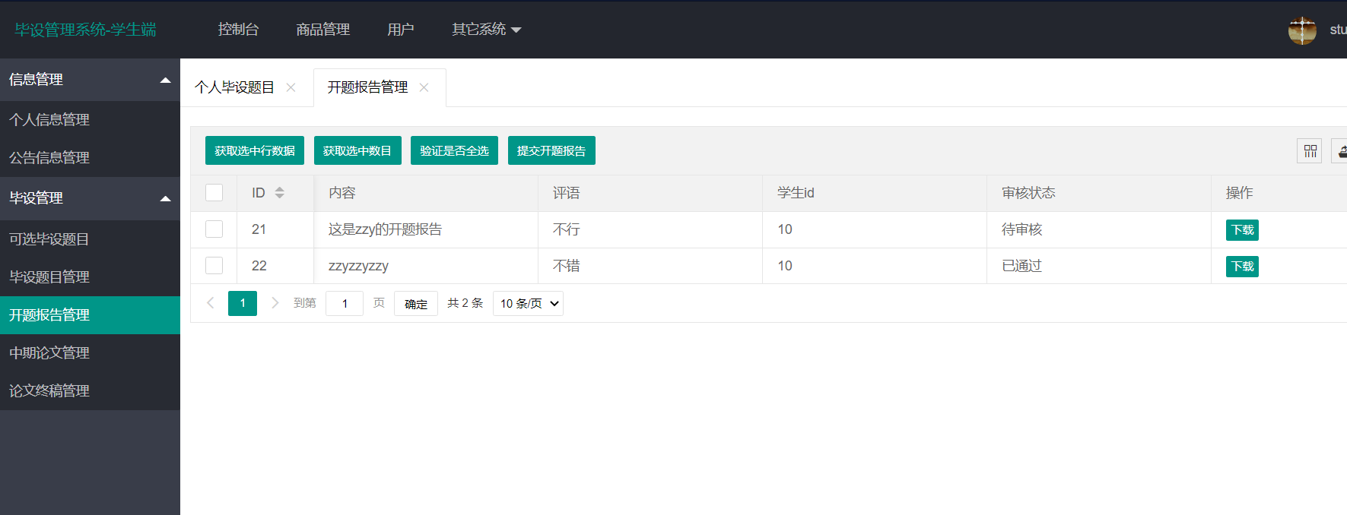Close the 个人毕设题目 tab
The height and width of the screenshot is (515, 1347).
pyautogui.click(x=291, y=87)
